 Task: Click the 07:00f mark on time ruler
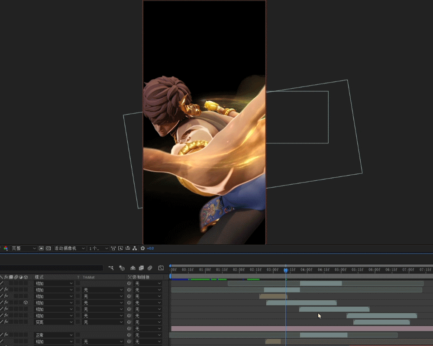[x=408, y=269]
